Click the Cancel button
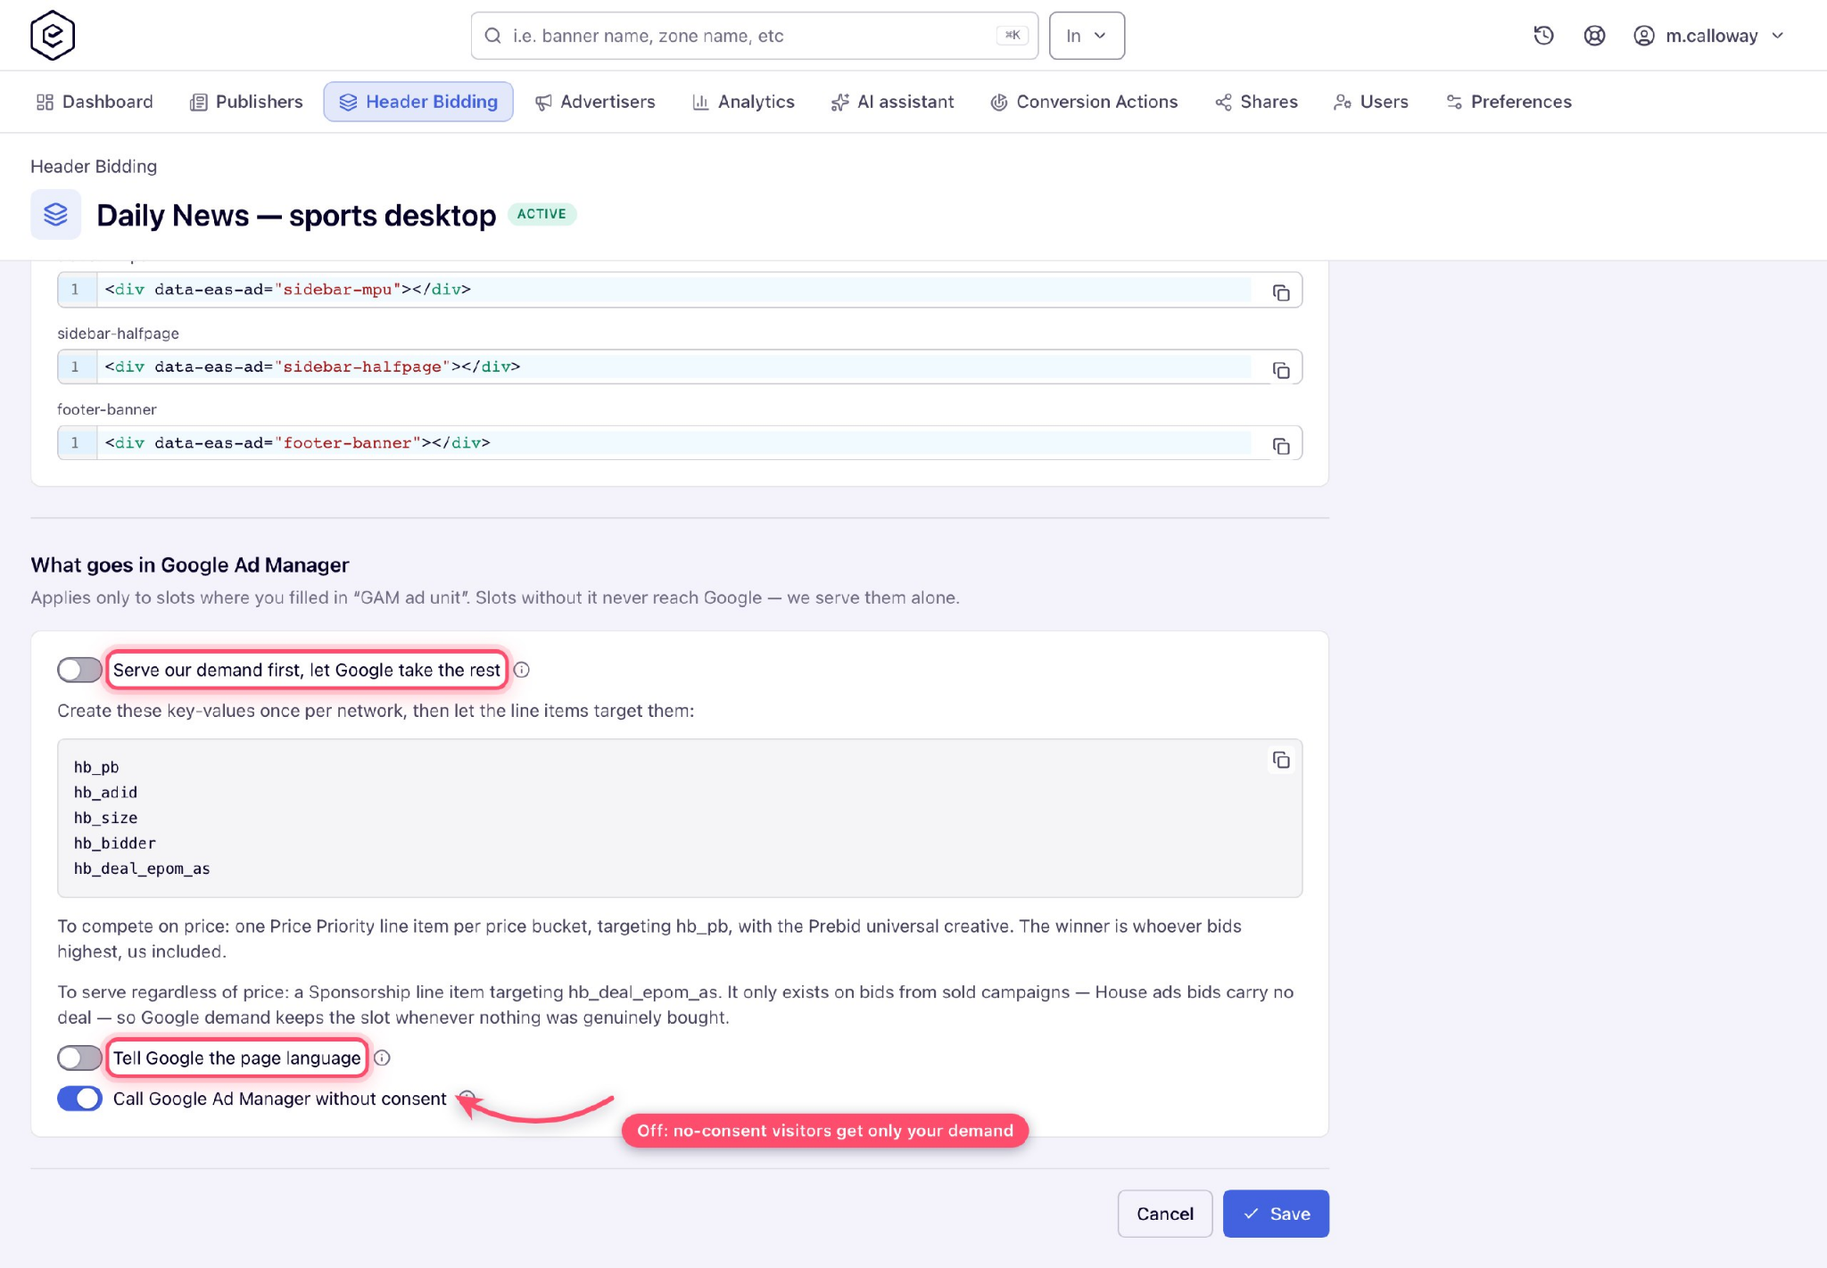1827x1268 pixels. [x=1164, y=1214]
